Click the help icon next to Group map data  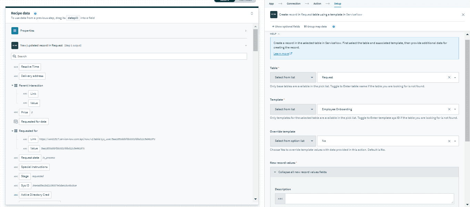(x=334, y=26)
